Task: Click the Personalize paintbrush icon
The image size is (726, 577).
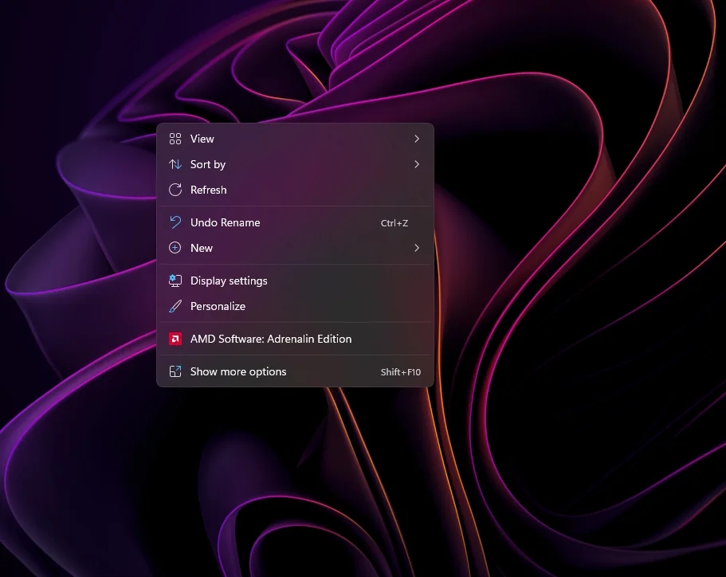Action: [175, 306]
